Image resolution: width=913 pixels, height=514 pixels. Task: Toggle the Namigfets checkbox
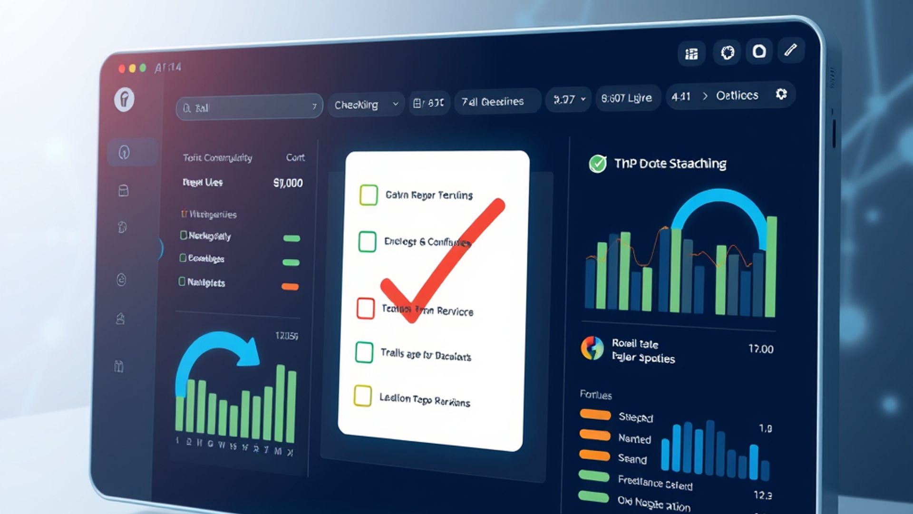click(x=182, y=281)
